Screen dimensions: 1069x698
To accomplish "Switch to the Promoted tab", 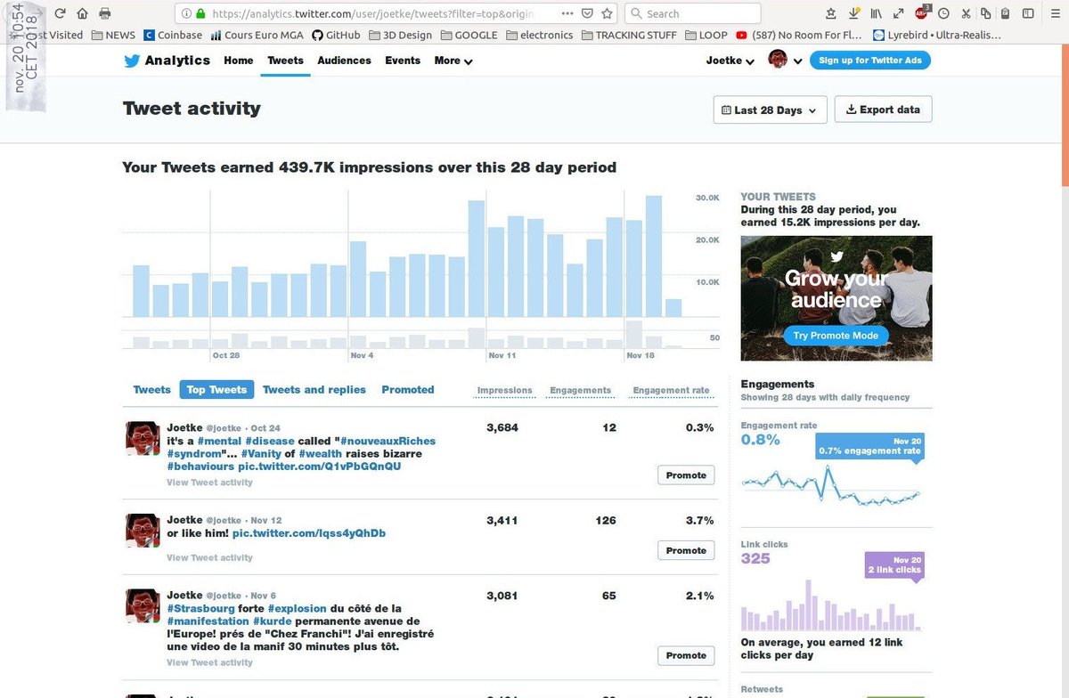I will 408,390.
